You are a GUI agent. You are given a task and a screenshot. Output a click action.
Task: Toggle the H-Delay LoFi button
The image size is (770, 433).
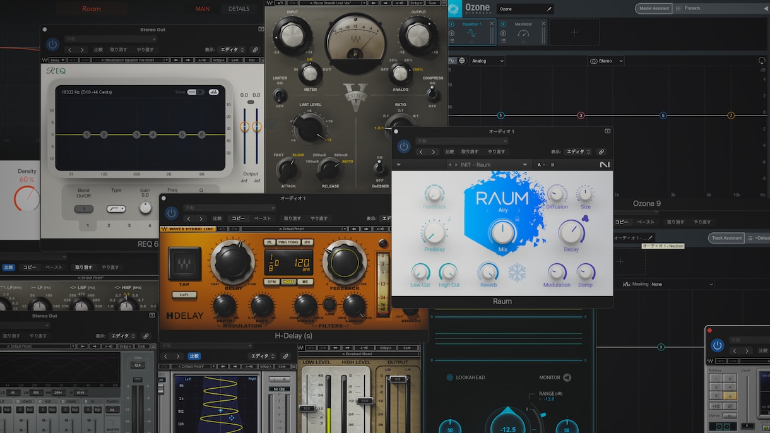184,294
